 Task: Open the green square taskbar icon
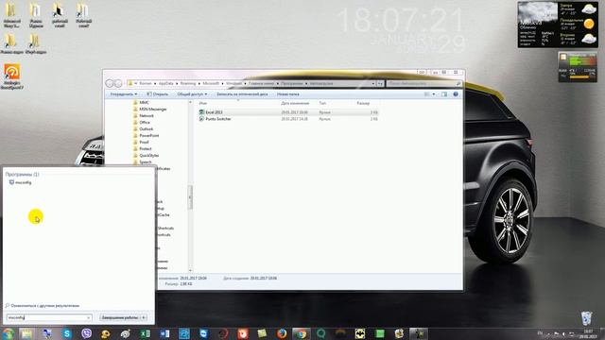(380, 333)
